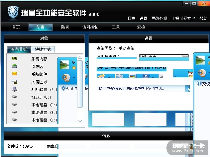Click the WINXP (C:) entry text
The height and width of the screenshot is (157, 210).
(41, 97)
